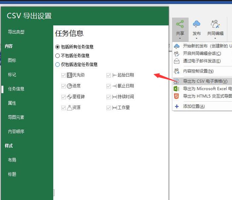Click the priority number 1 icon
Viewport: 232px width, 200px height.
click(69, 75)
